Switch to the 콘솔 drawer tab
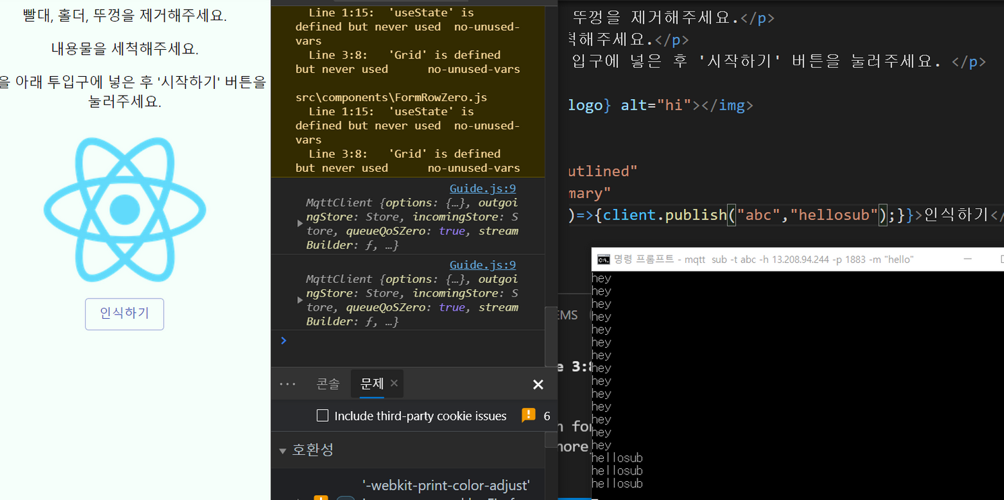The image size is (1004, 500). click(328, 383)
